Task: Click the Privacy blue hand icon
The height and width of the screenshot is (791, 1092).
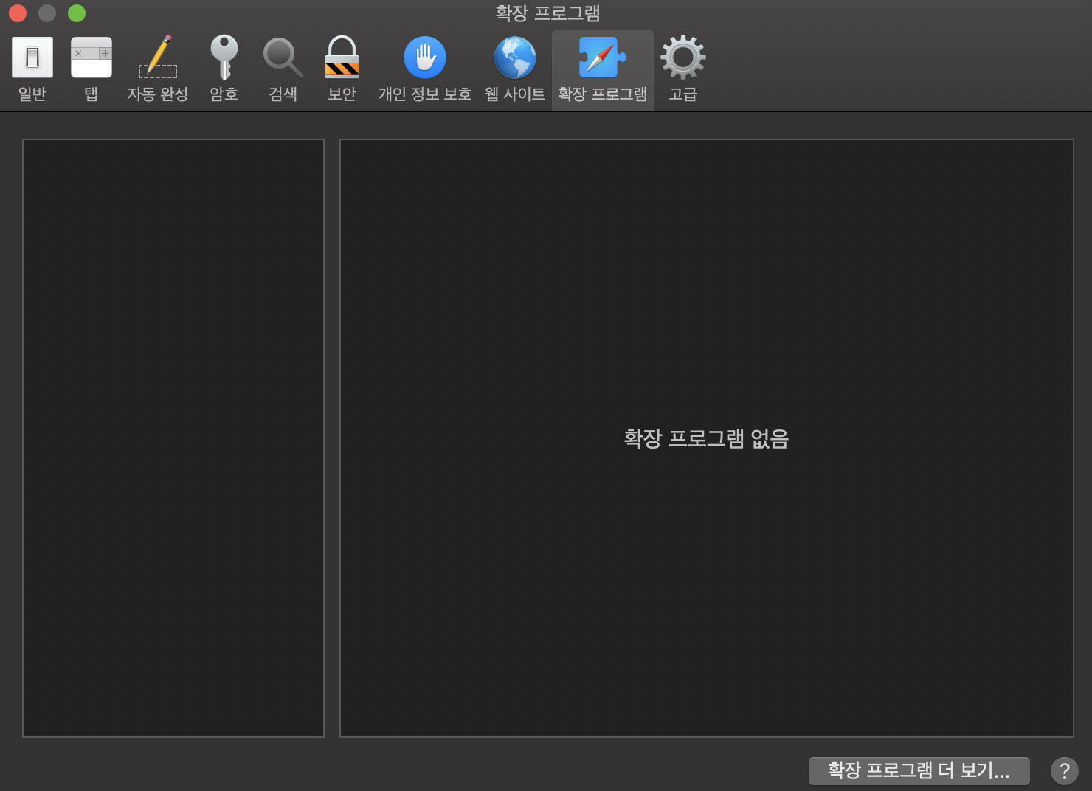Action: 425,58
